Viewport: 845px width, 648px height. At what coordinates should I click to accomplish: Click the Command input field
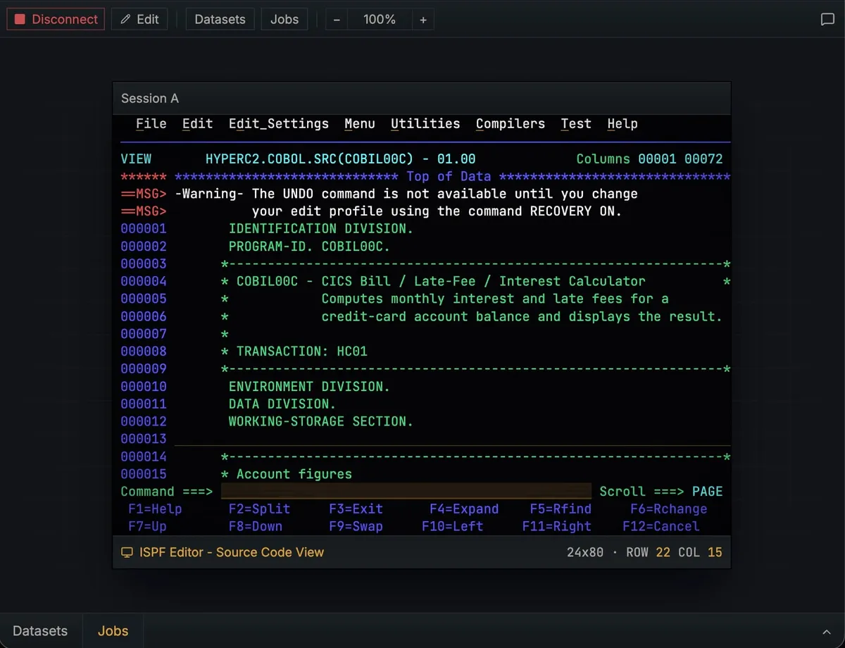pos(406,492)
